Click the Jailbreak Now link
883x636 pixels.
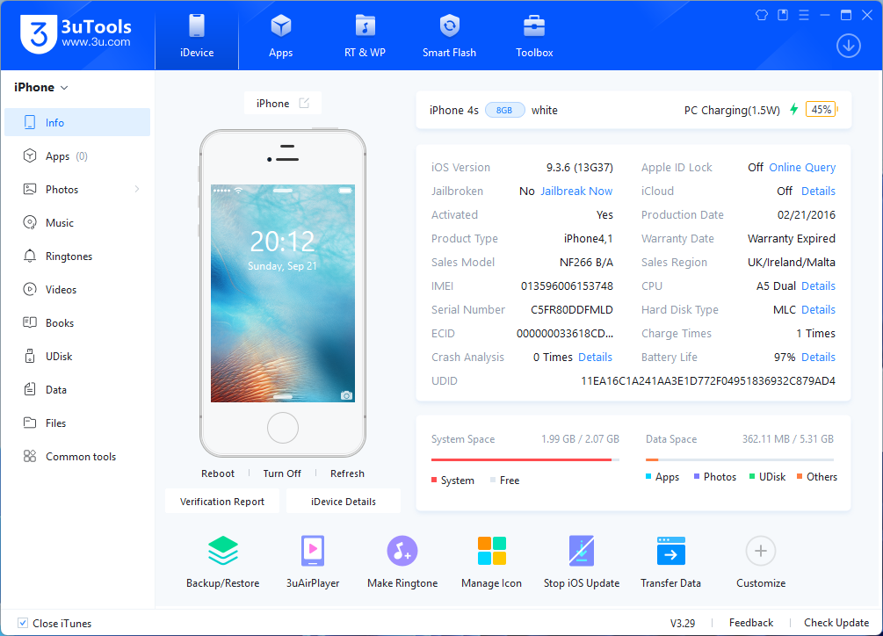tap(576, 192)
